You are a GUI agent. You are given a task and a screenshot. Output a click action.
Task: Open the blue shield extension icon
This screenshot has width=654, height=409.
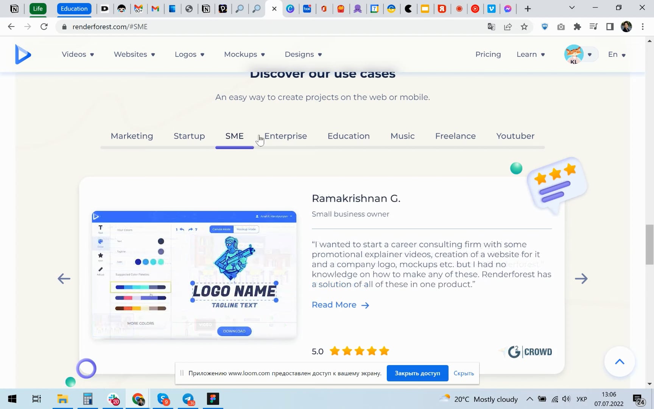coord(545,27)
